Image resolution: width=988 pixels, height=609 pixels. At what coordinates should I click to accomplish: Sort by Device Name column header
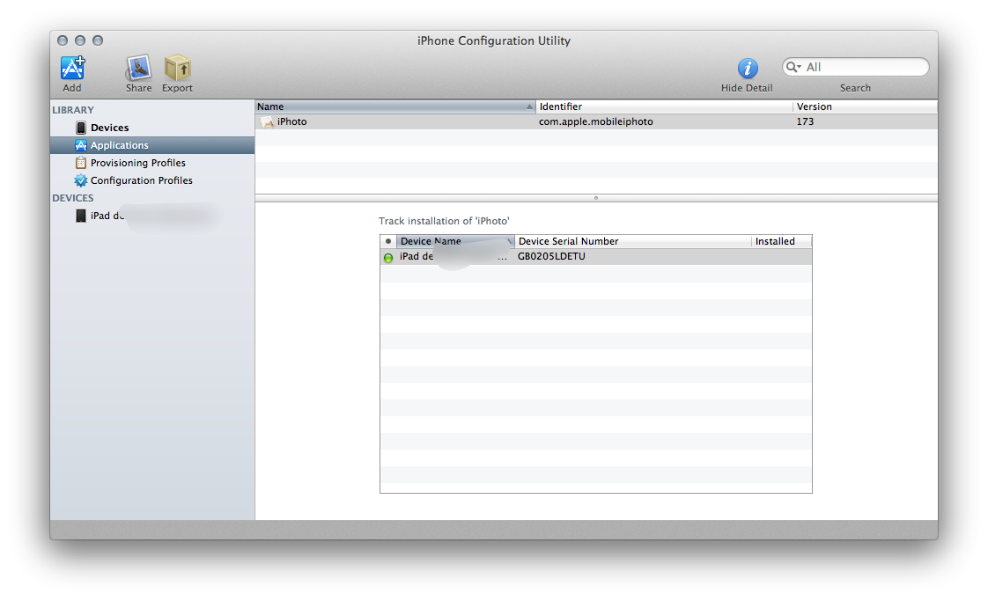pos(449,241)
